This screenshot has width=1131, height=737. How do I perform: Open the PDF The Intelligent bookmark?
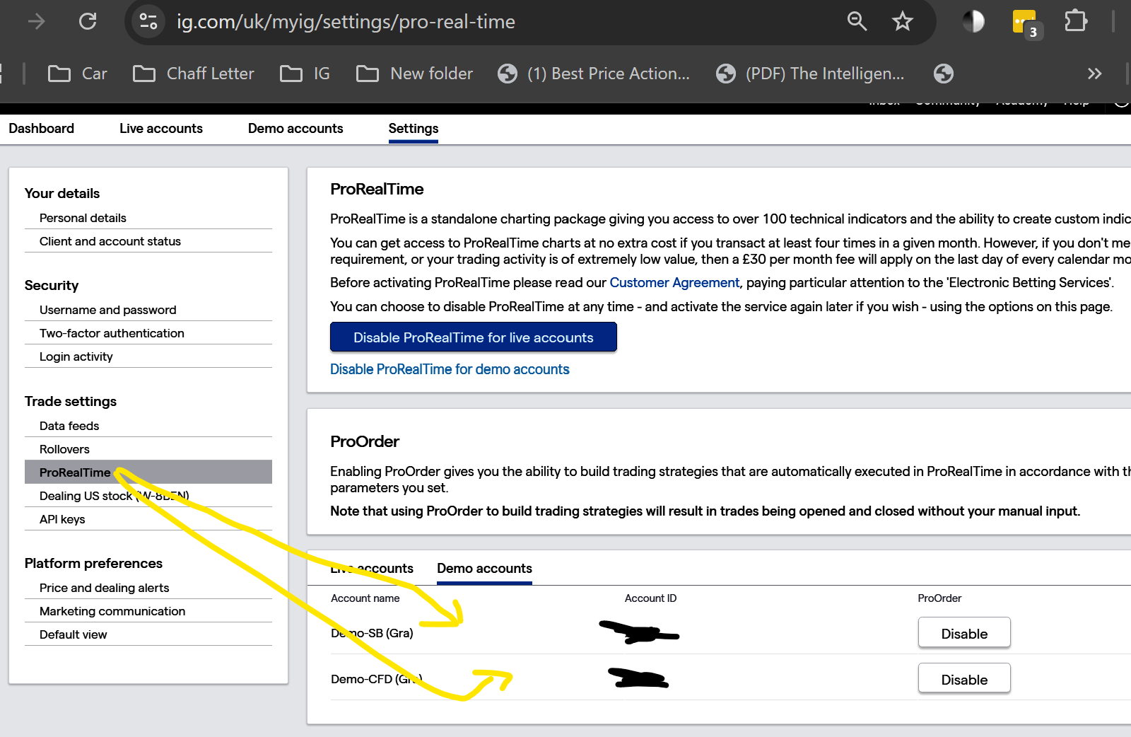(x=810, y=74)
